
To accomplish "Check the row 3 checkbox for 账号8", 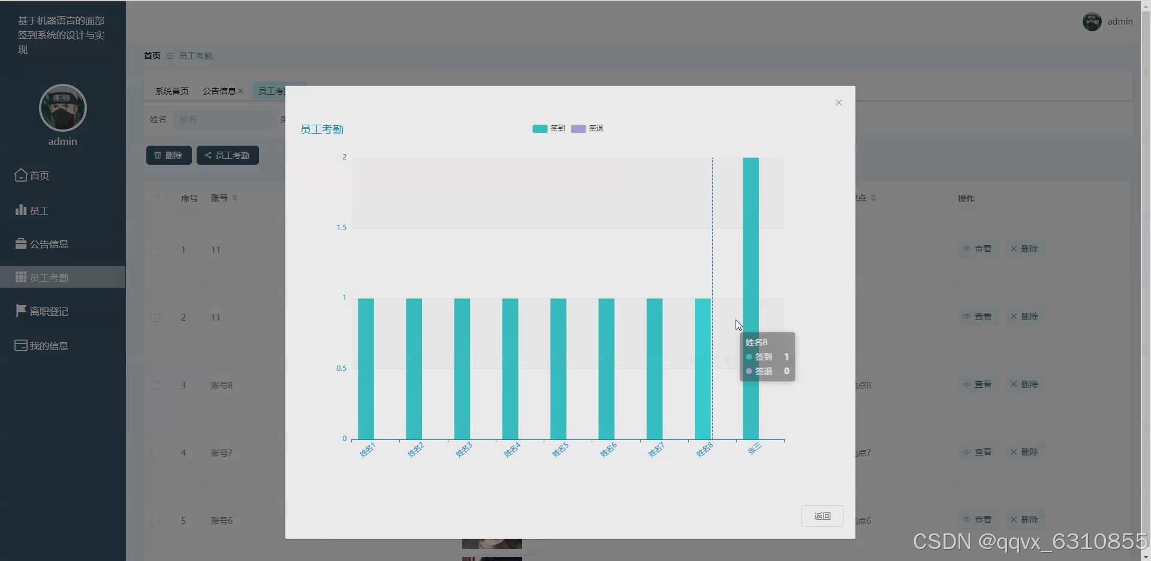I will pyautogui.click(x=156, y=385).
